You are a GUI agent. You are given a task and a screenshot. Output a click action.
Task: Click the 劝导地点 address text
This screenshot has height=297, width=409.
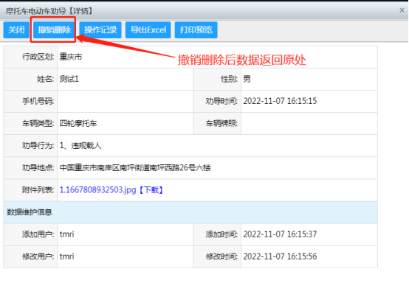[135, 168]
